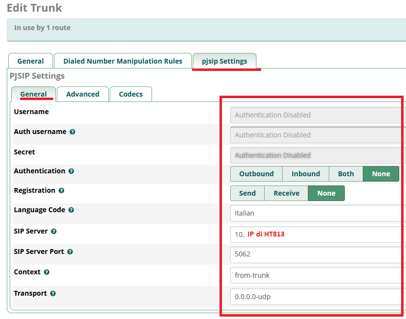
Task: View SIP Server help icon
Action: coord(53,231)
